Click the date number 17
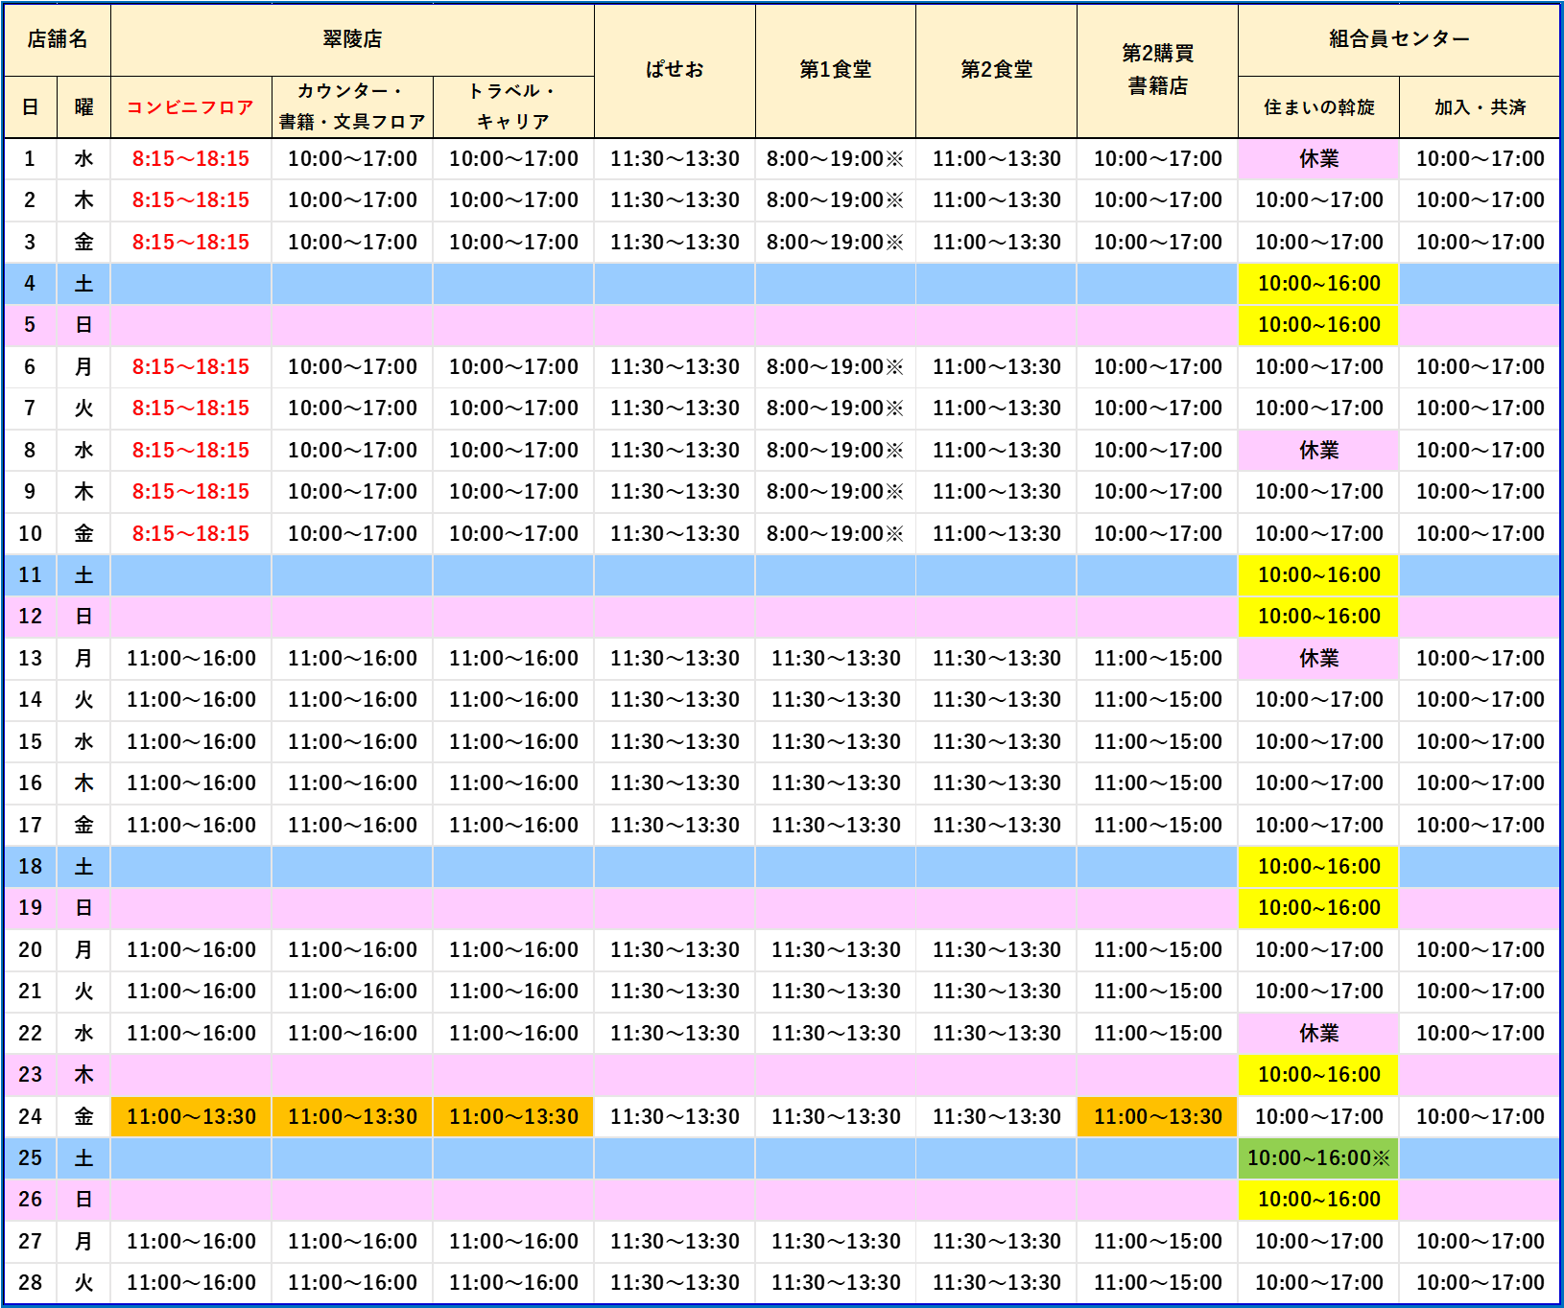Image resolution: width=1564 pixels, height=1308 pixels. point(31,826)
